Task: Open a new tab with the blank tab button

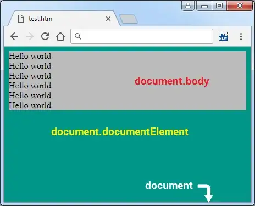Action: (129, 19)
